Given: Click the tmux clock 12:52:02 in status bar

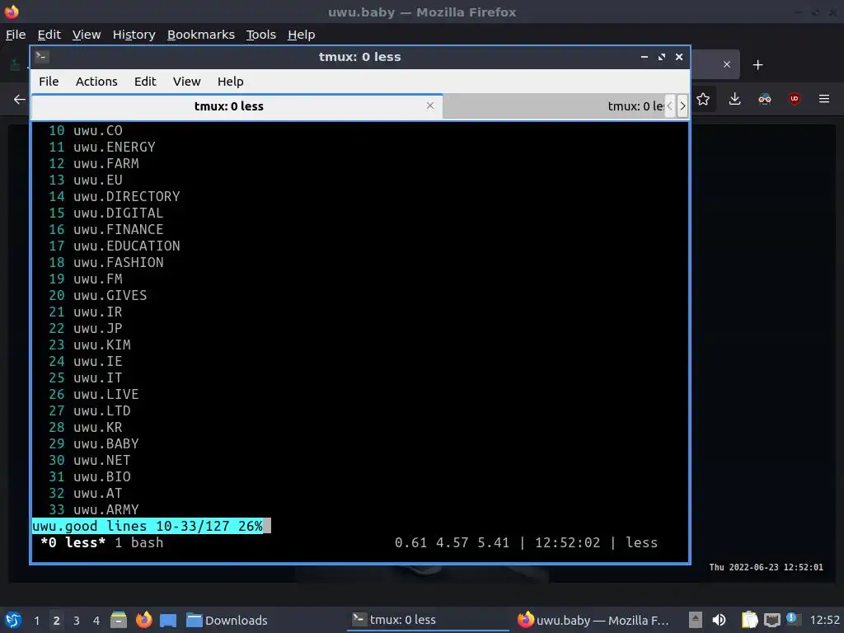Looking at the screenshot, I should pos(567,542).
